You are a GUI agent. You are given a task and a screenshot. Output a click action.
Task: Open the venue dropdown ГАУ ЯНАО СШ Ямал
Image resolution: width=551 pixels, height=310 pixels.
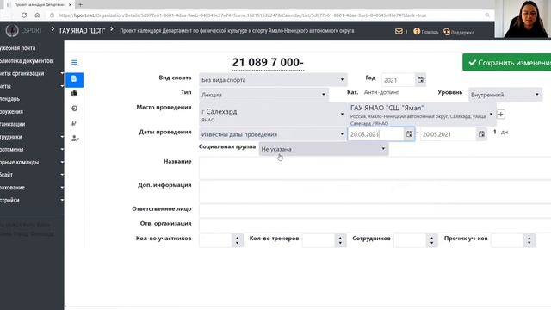(422, 115)
